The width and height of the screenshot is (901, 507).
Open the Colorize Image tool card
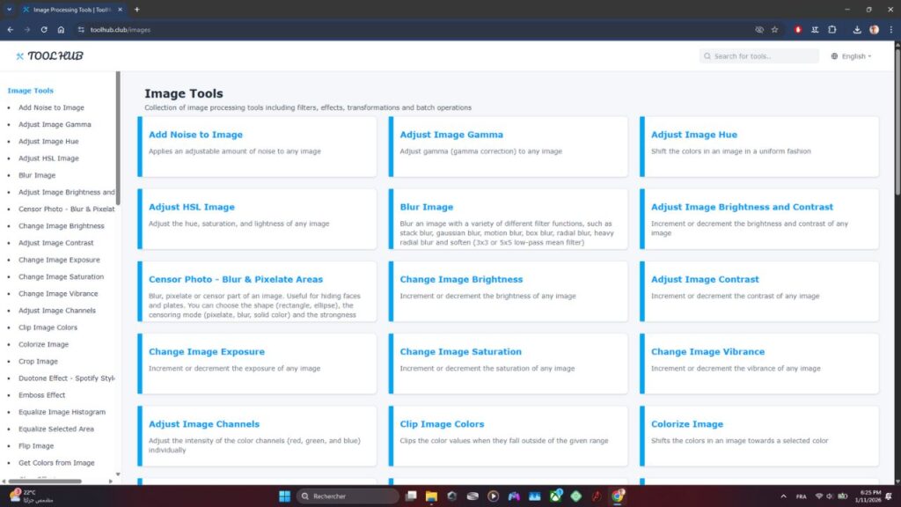(x=688, y=423)
